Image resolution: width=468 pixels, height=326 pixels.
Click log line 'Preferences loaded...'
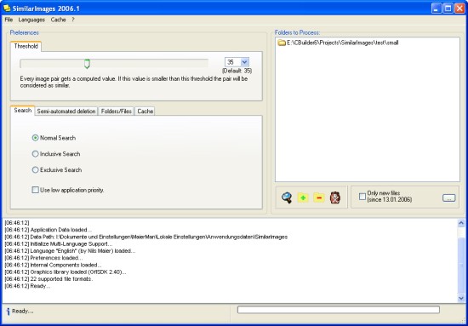(x=44, y=258)
